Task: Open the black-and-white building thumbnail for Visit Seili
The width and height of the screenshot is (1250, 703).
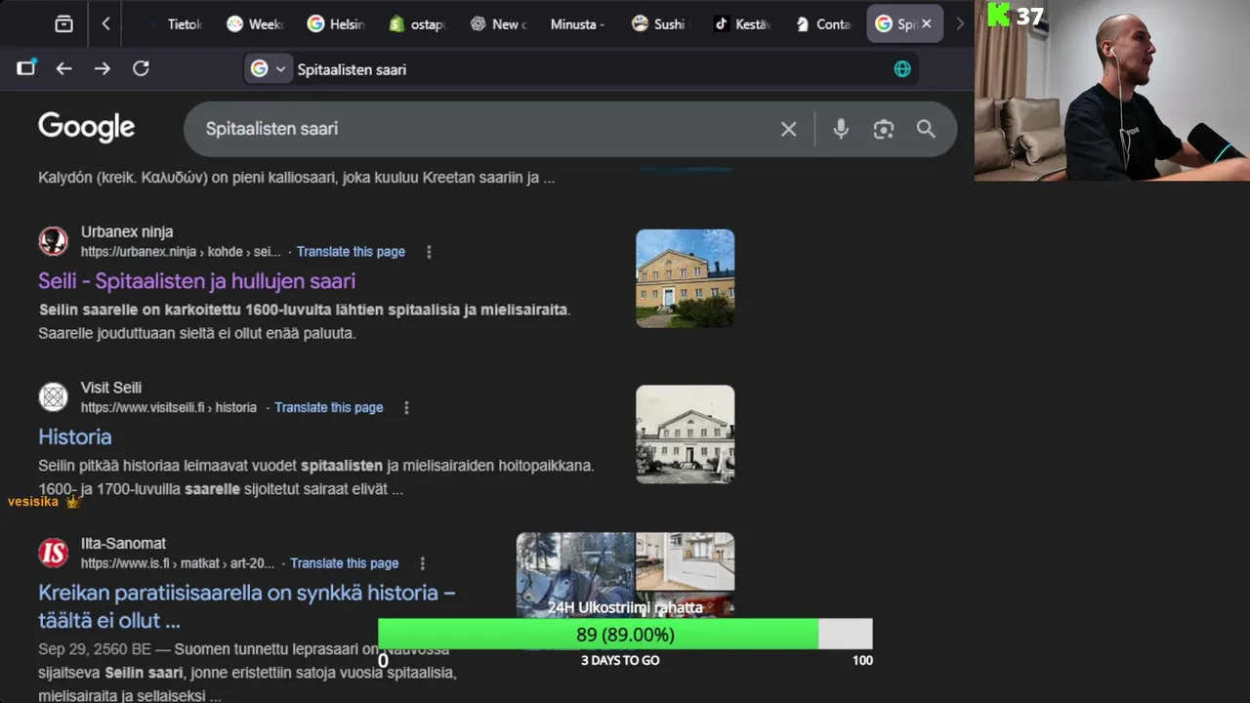Action: [x=685, y=434]
